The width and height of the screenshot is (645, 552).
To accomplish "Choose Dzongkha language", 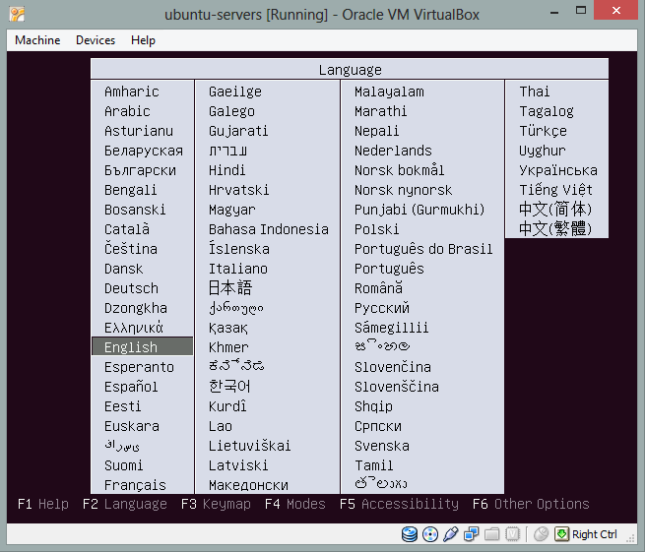I will tap(136, 308).
